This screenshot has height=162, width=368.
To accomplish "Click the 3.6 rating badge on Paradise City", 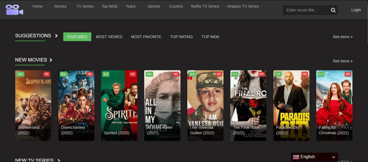I will [x=278, y=74].
